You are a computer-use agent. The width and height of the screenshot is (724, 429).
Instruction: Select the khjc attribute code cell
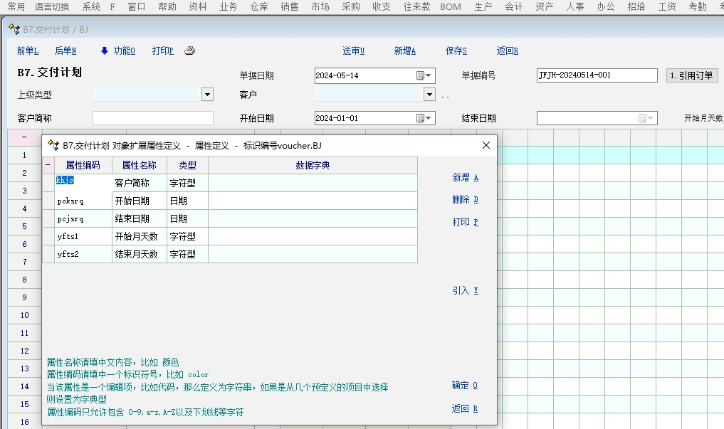(83, 183)
